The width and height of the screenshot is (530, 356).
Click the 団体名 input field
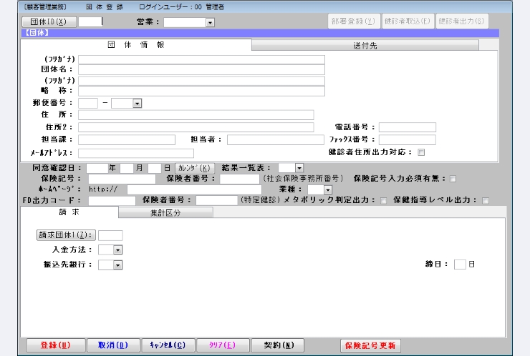tap(201, 70)
